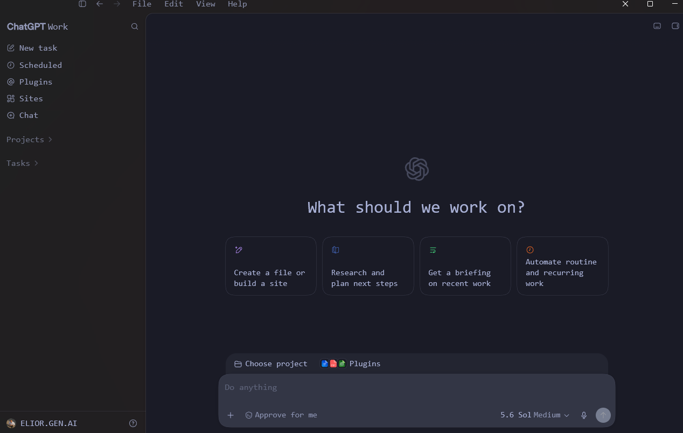
Task: Click the bottom panel toggle icon at top right
Action: (657, 26)
